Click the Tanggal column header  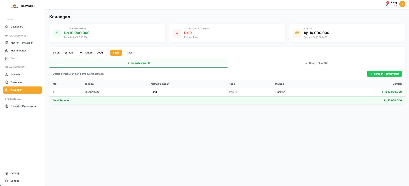89,84
